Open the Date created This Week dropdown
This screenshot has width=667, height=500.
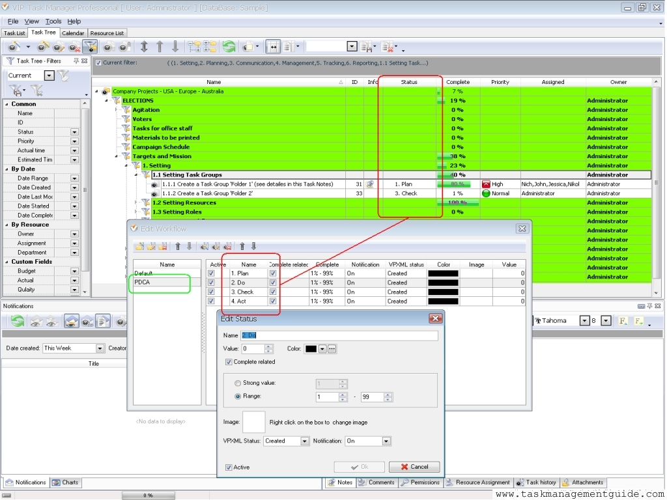pyautogui.click(x=100, y=348)
